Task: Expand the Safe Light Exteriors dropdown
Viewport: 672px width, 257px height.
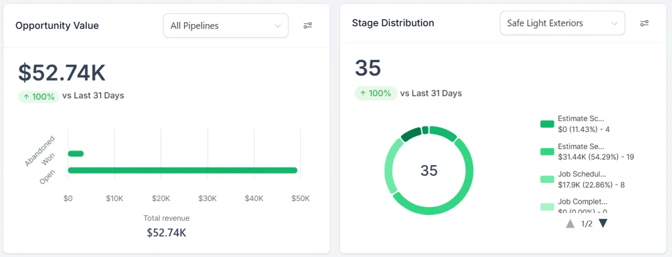Action: [562, 24]
